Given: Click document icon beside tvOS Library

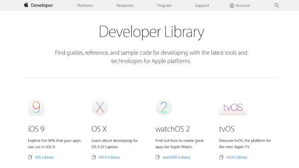Looking at the screenshot, I should click(x=221, y=157).
